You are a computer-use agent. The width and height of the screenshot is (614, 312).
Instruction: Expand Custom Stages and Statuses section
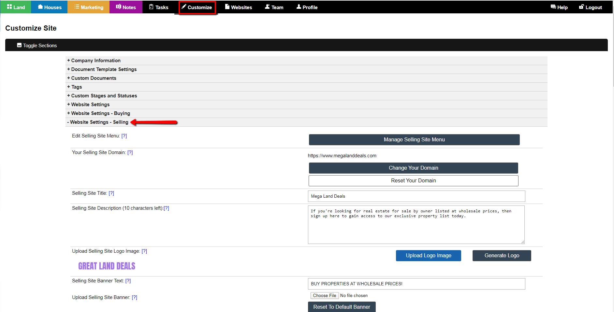(x=306, y=96)
